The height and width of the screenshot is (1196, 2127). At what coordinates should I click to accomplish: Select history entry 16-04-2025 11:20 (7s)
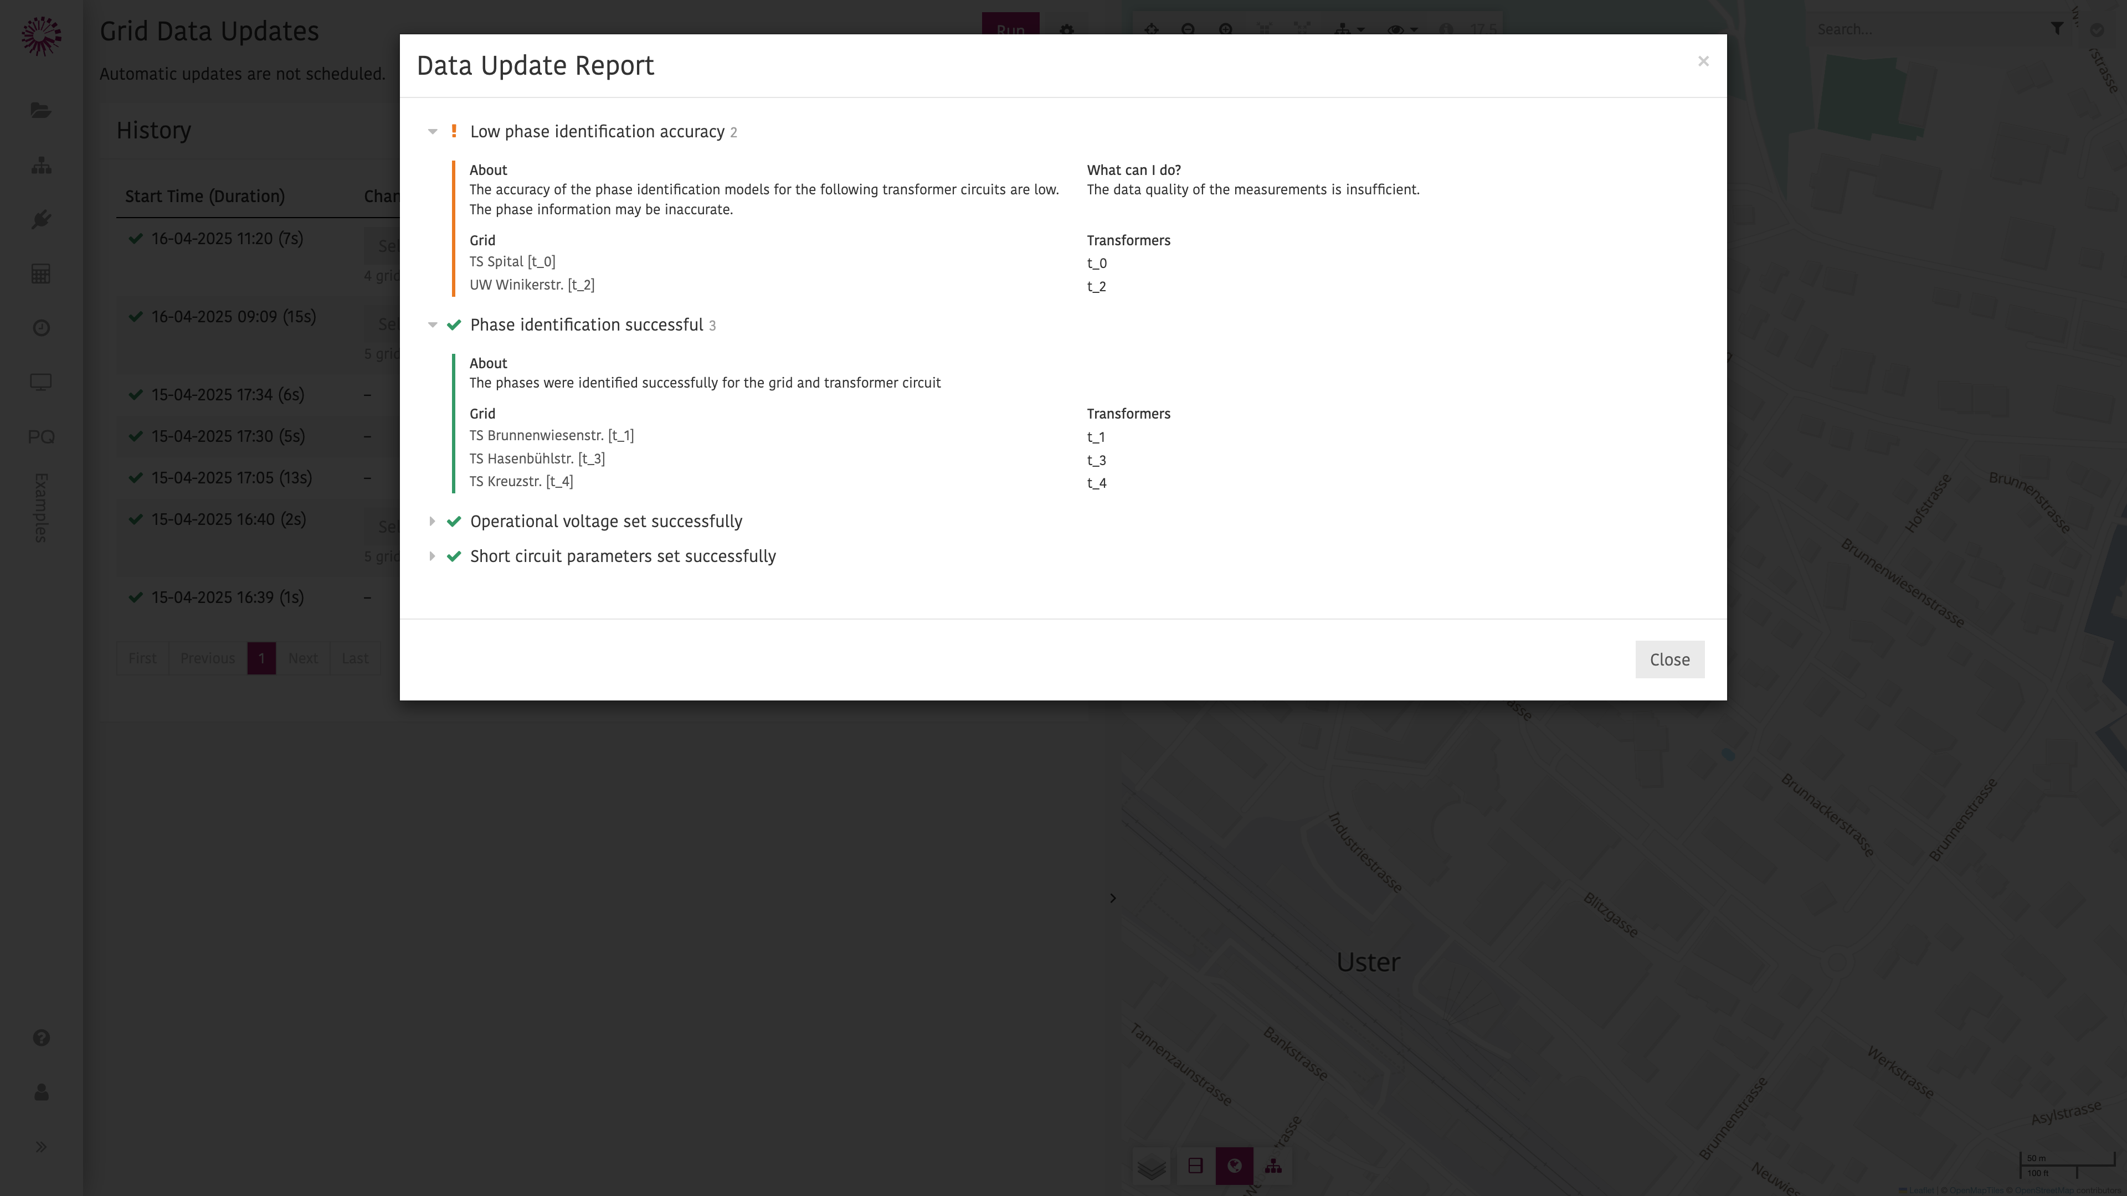227,239
